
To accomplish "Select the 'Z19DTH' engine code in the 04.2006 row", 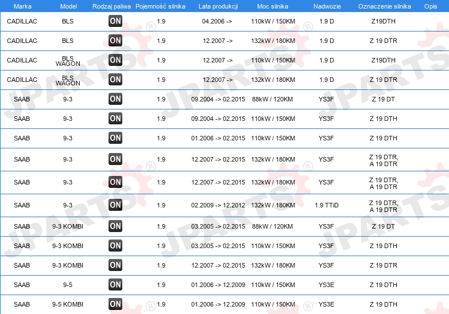I will 384,21.
